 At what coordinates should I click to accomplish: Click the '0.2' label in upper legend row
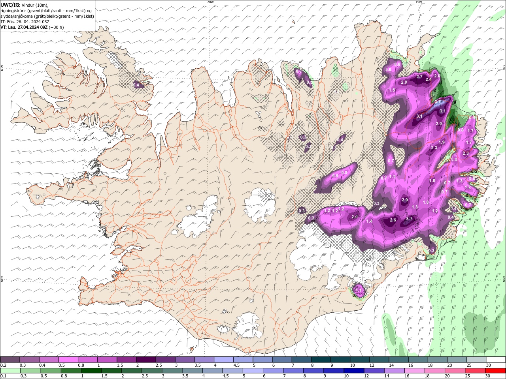pyautogui.click(x=4, y=366)
